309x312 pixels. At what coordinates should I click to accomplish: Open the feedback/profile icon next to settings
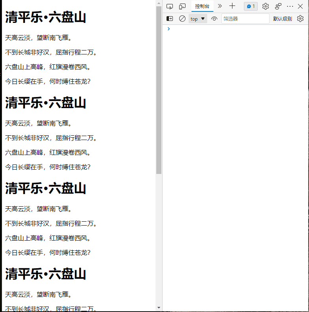[x=278, y=6]
